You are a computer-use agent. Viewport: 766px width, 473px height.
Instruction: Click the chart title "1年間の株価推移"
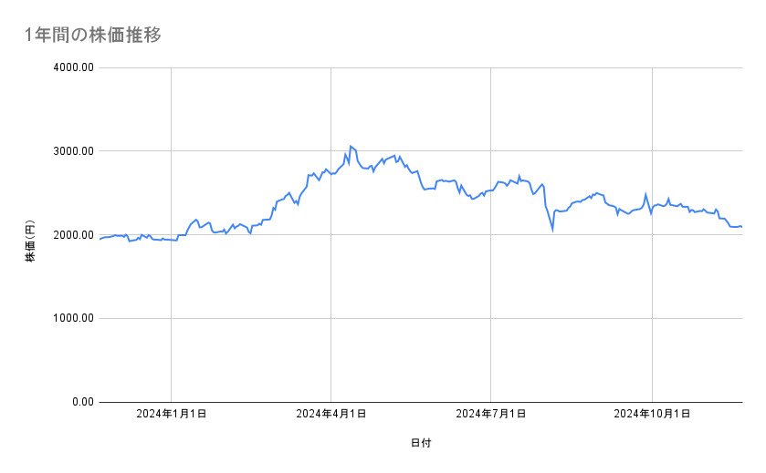tap(94, 36)
